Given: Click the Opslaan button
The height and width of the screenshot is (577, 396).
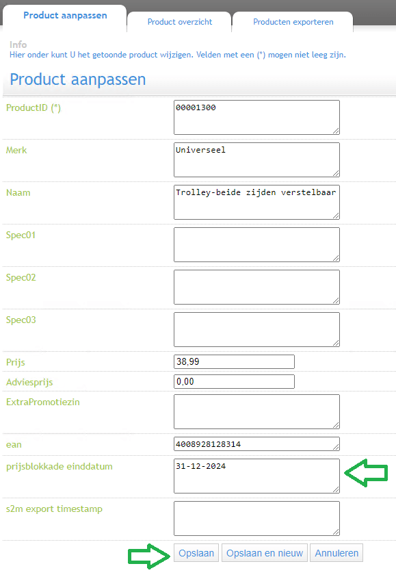Looking at the screenshot, I should pos(196,553).
